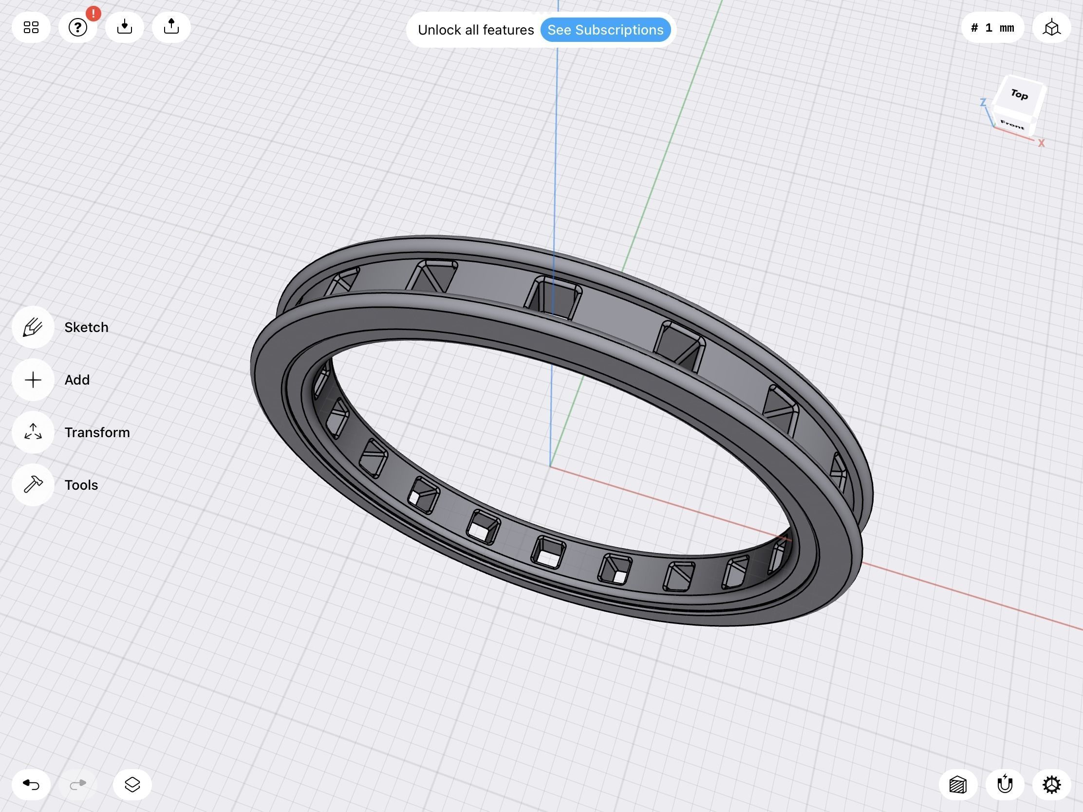1083x812 pixels.
Task: Open the Transform tool icon
Action: coord(33,432)
